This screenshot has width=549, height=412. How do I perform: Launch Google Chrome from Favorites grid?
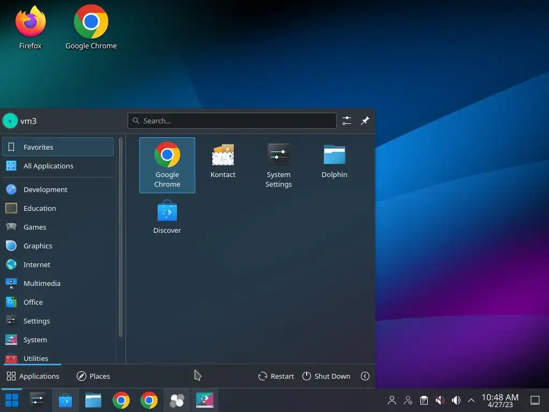[x=167, y=165]
